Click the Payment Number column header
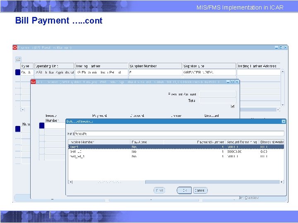Image resolution: width=298 pixels, height=223 pixels. [195, 142]
